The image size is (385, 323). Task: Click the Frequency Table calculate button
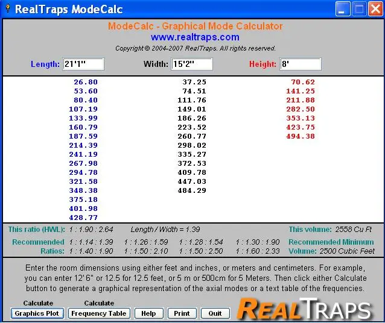coord(99,313)
